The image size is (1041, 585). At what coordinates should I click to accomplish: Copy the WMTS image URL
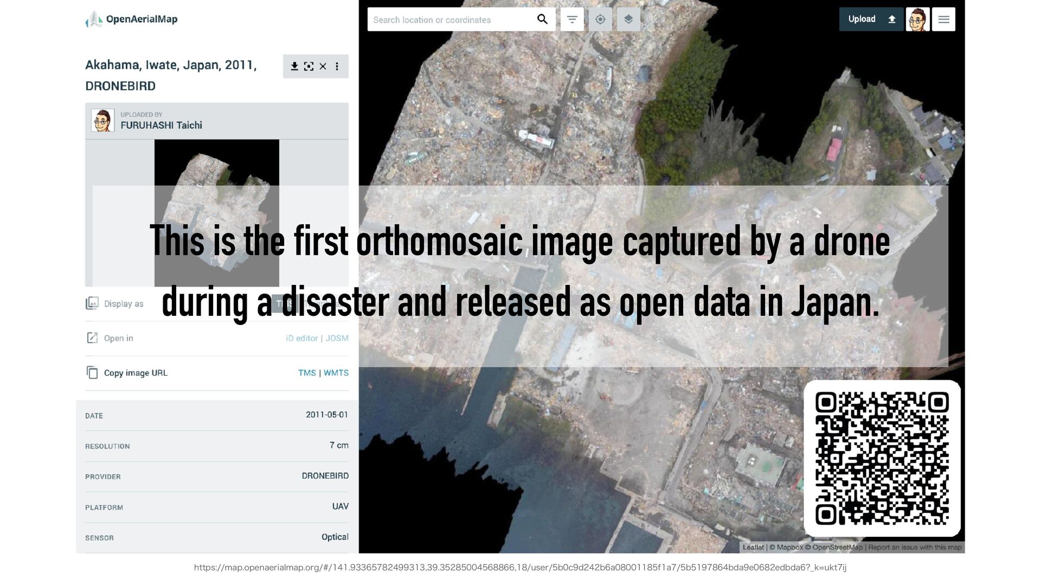[x=336, y=373]
